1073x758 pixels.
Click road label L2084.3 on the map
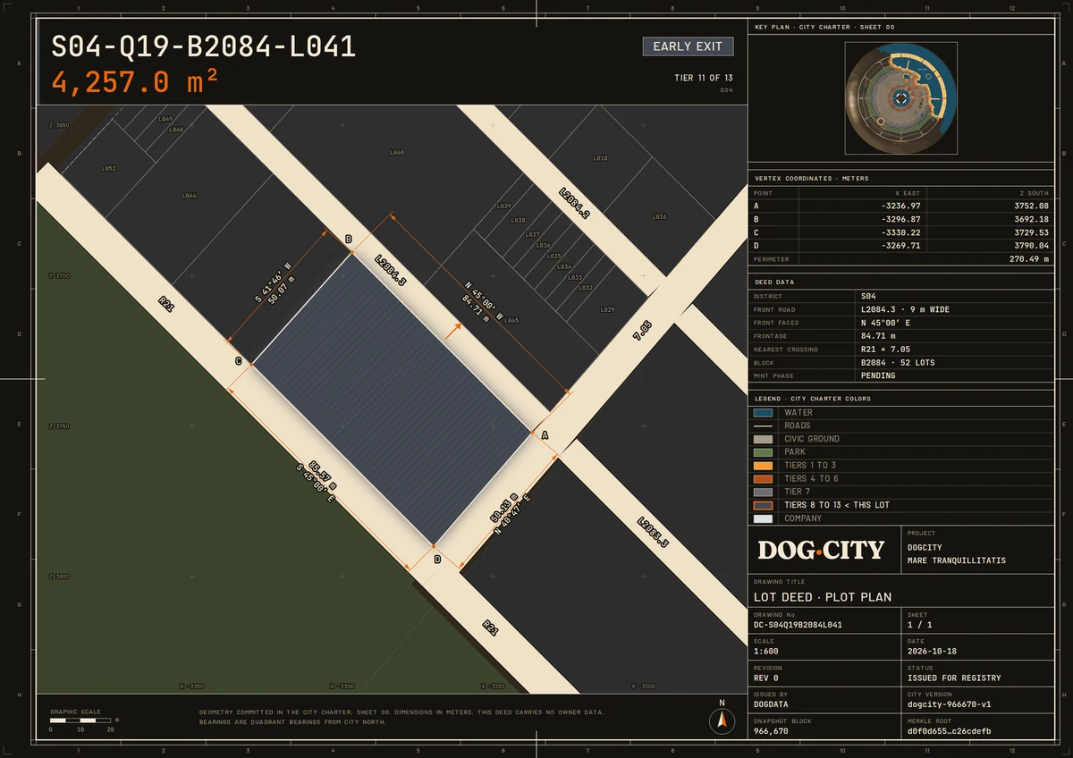pyautogui.click(x=391, y=271)
